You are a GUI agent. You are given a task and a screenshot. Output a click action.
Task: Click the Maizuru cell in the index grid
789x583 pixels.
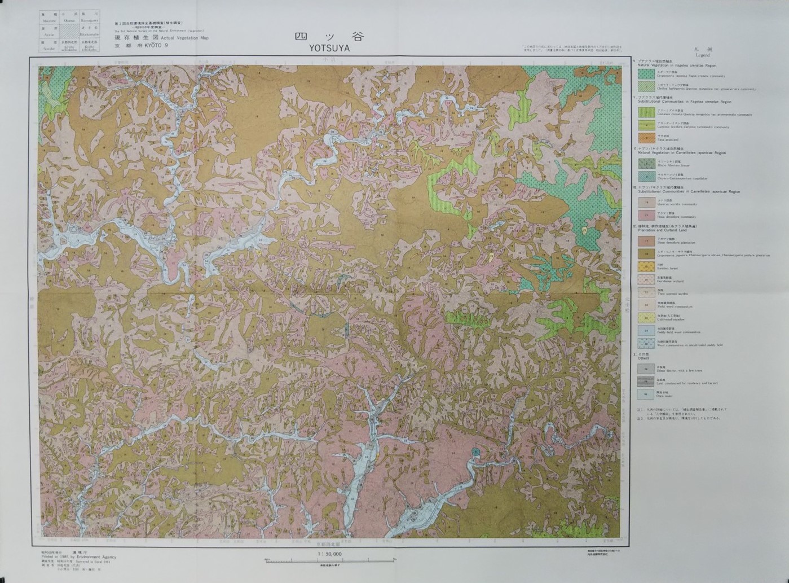tap(49, 17)
